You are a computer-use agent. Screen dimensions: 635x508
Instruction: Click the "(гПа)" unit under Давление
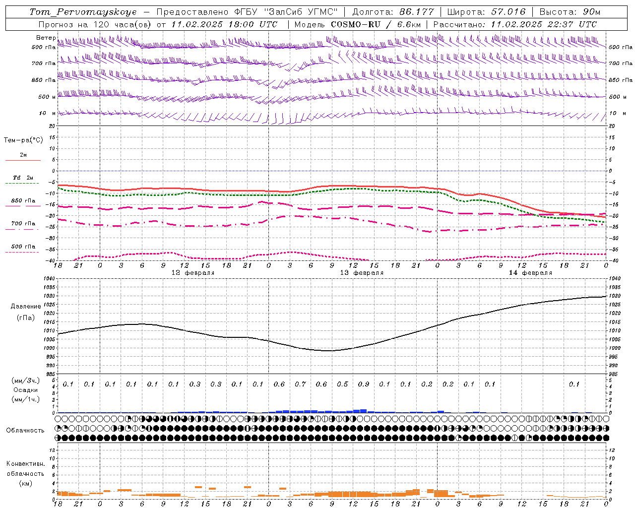click(x=25, y=318)
